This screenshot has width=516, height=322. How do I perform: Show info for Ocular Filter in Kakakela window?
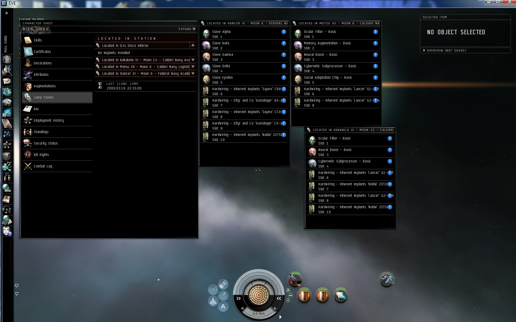pyautogui.click(x=390, y=138)
